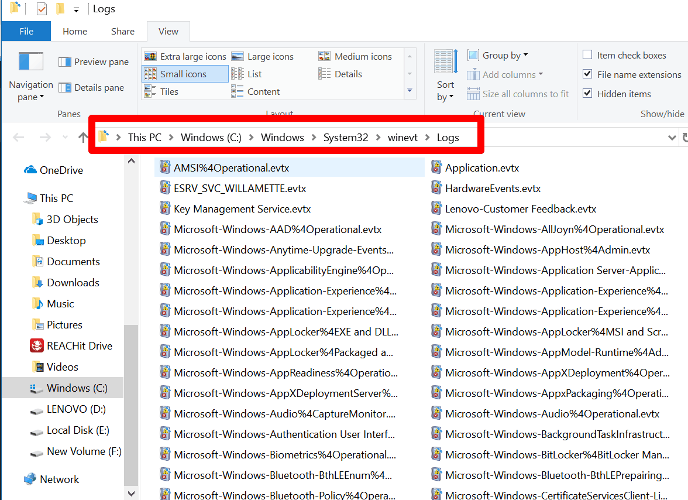Click System32 in the address breadcrumb
This screenshot has height=500, width=688.
pyautogui.click(x=346, y=138)
